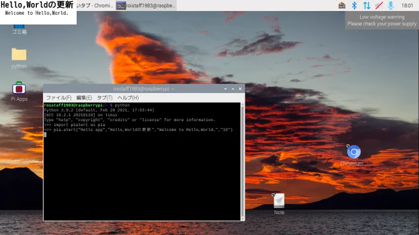Open the Chromium desktop shortcut
Viewport: 419px width, 235px height.
pyautogui.click(x=354, y=152)
